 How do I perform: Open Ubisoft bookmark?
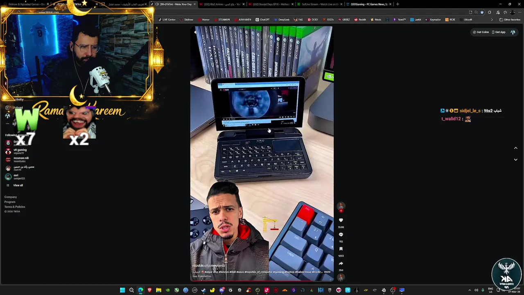[x=466, y=20]
